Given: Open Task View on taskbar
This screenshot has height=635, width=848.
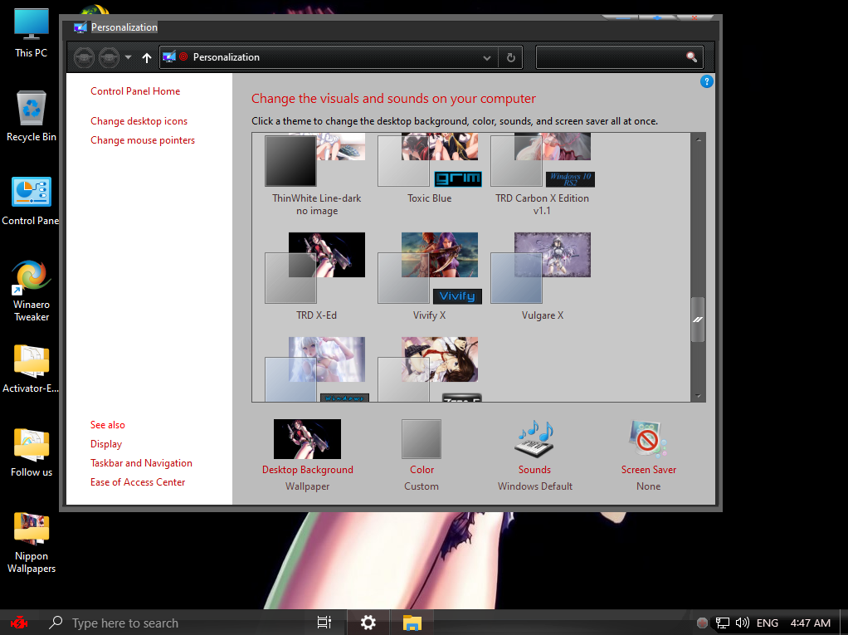Looking at the screenshot, I should [324, 623].
